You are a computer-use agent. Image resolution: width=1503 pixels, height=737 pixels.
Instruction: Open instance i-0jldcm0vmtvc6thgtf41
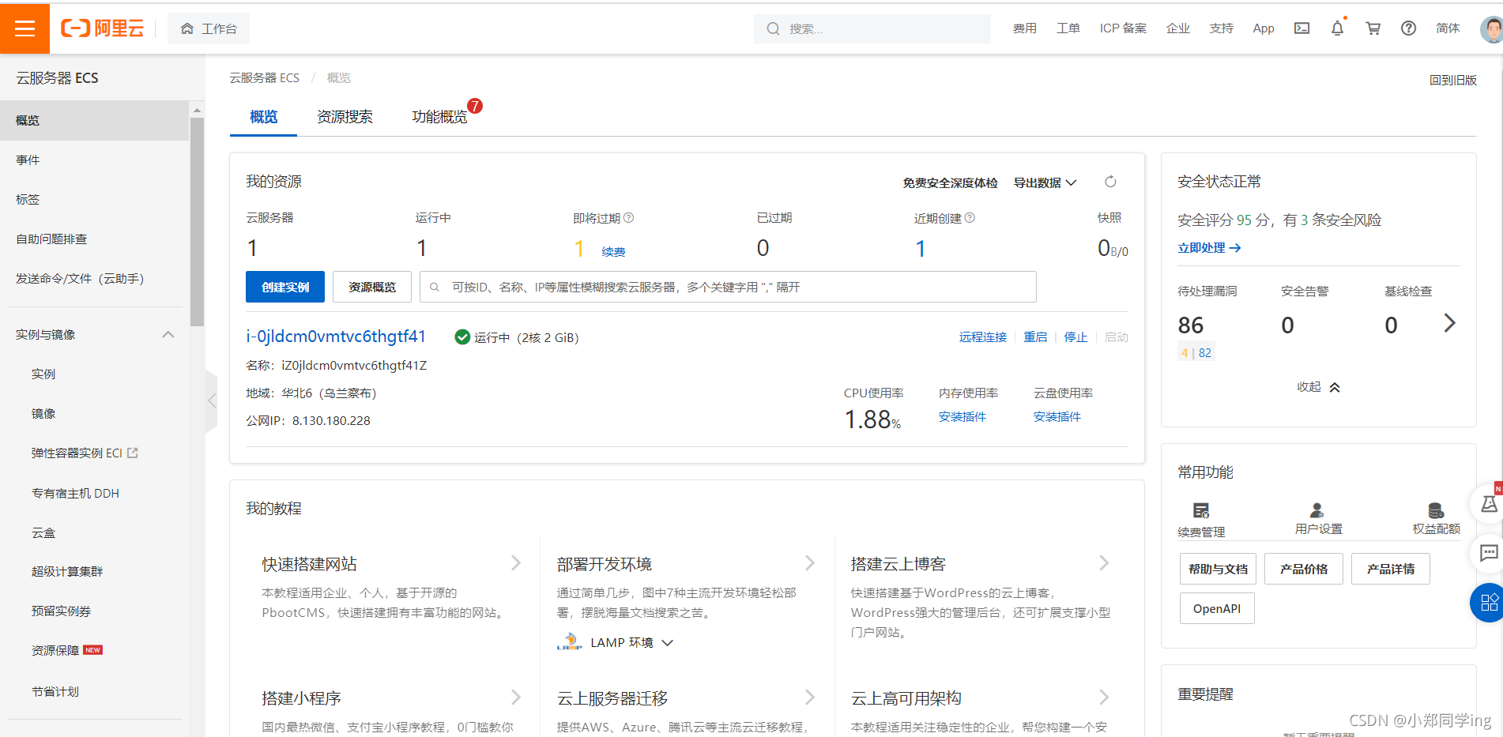click(x=336, y=337)
